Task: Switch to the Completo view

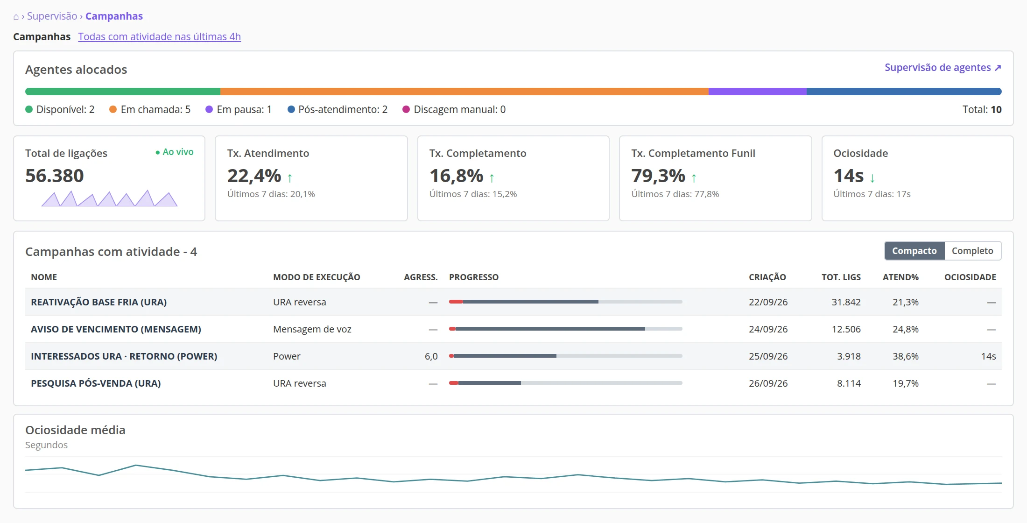Action: [x=972, y=251]
